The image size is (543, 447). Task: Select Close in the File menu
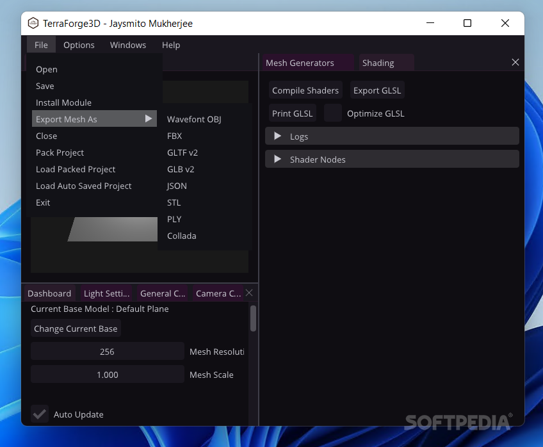(94, 136)
